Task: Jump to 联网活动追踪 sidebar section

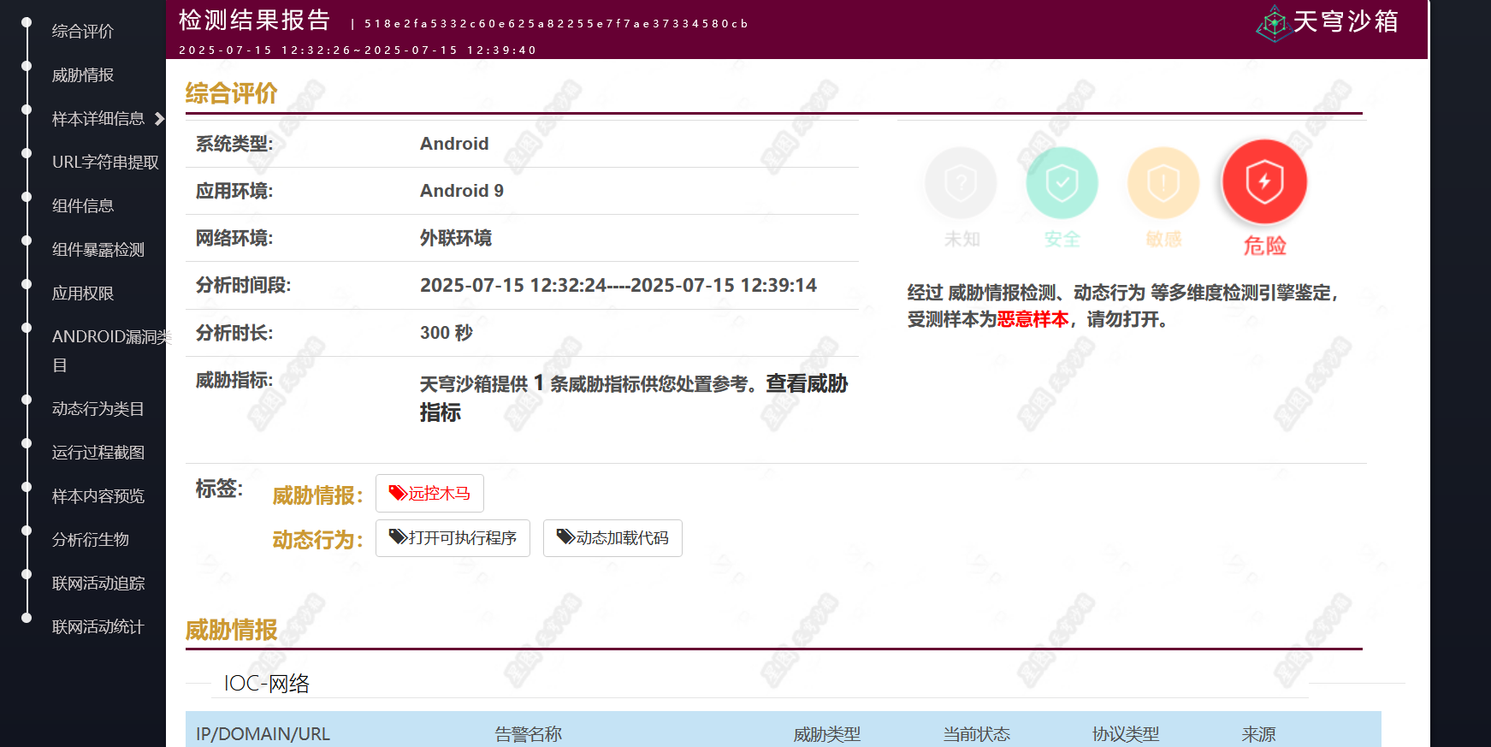Action: pos(98,584)
